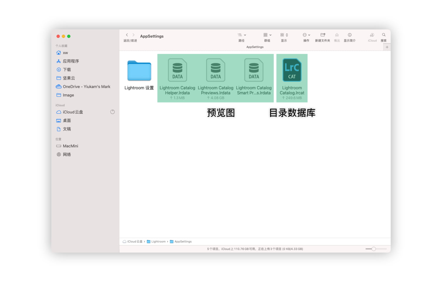Screen dimensions: 442x282
Task: Click the 推出 eject toolbar icon
Action: click(337, 35)
